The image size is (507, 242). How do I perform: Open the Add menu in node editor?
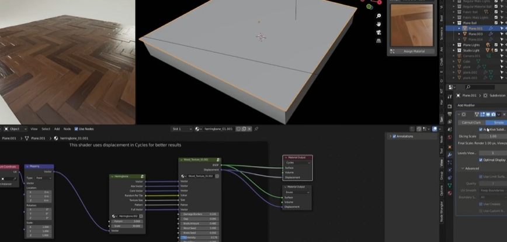[x=57, y=129]
